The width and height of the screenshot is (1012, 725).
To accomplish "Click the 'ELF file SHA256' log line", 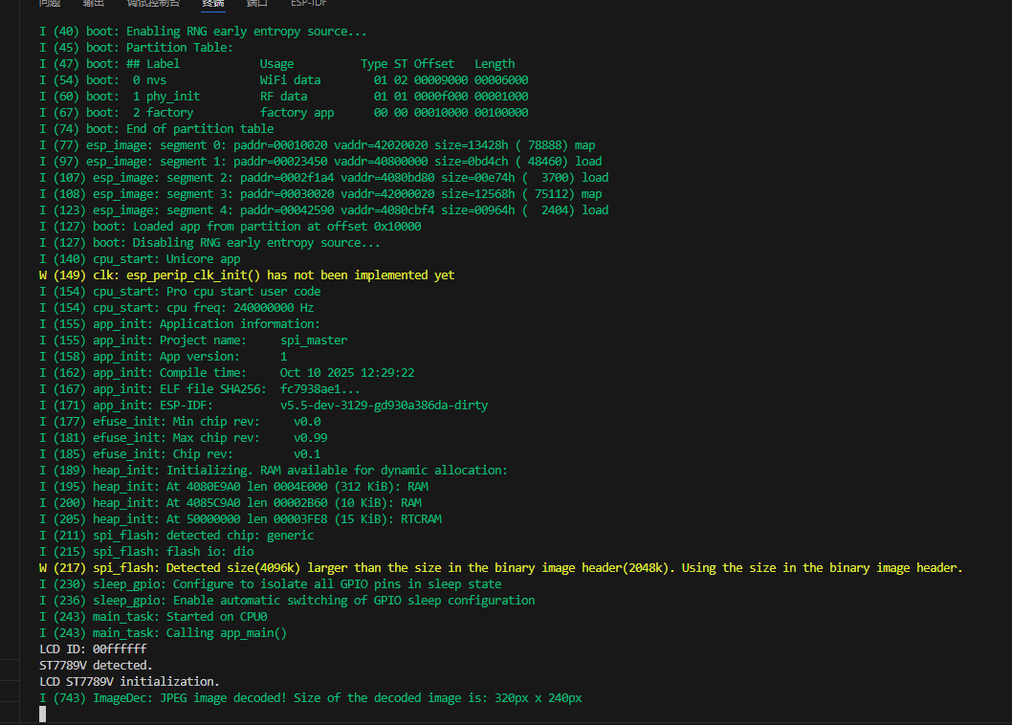I will click(x=200, y=388).
